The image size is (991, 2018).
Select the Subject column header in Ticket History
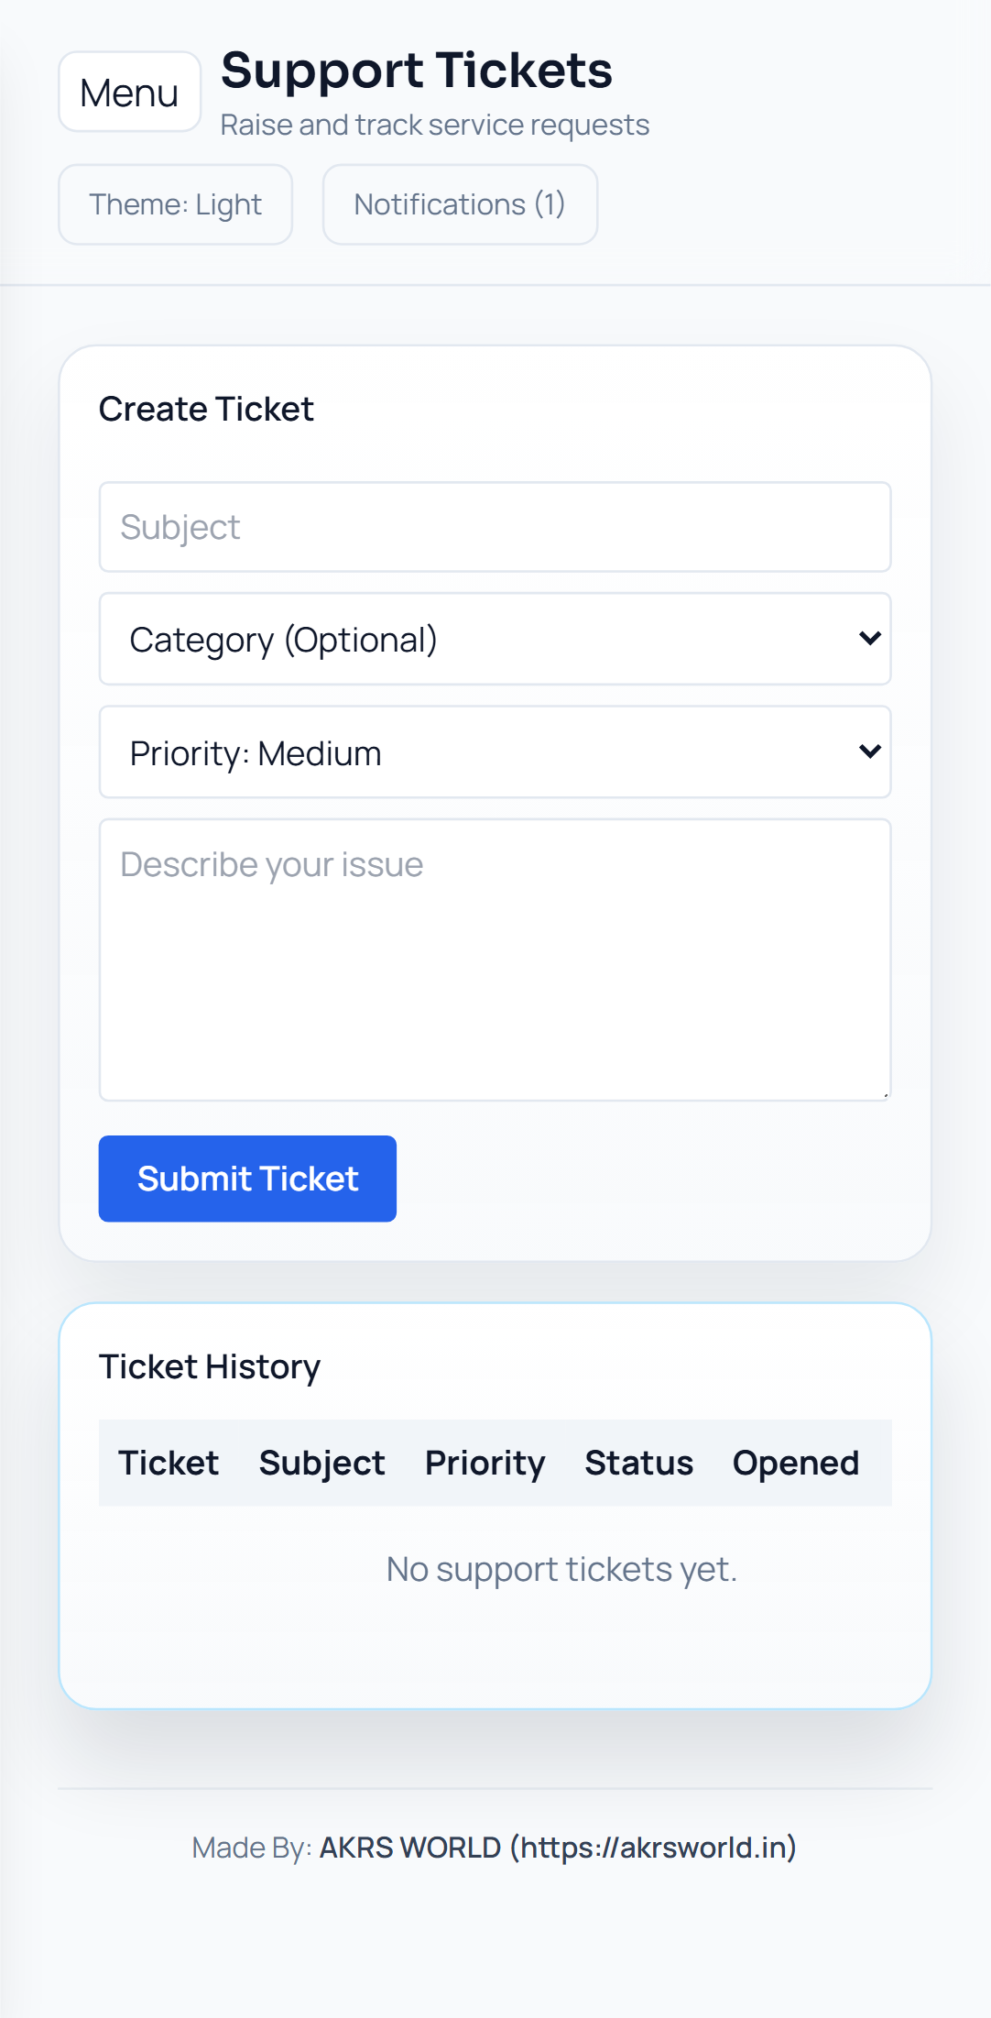tap(321, 1463)
